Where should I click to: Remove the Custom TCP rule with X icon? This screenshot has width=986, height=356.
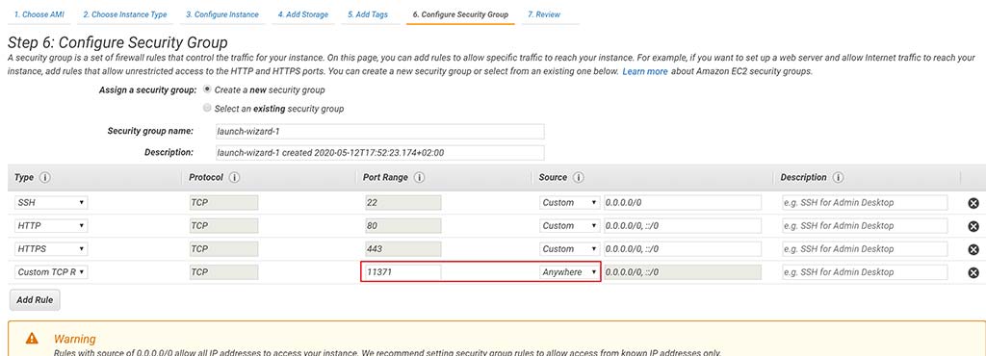973,272
